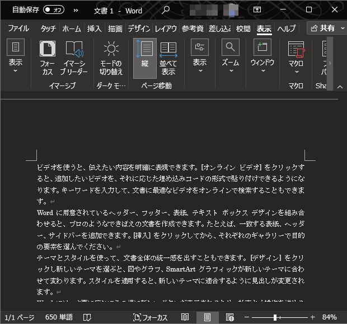Screen dimensions: 347x324
Task: Click the zoom slider handle
Action: 275,317
